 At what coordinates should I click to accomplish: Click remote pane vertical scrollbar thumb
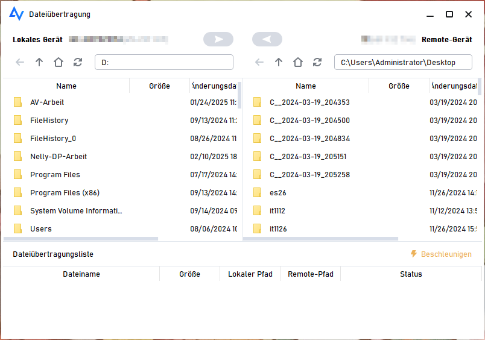click(480, 87)
